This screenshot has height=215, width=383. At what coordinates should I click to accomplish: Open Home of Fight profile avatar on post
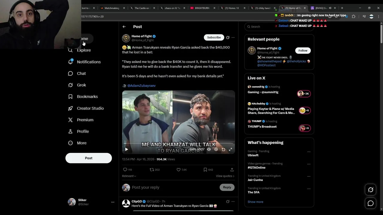126,38
